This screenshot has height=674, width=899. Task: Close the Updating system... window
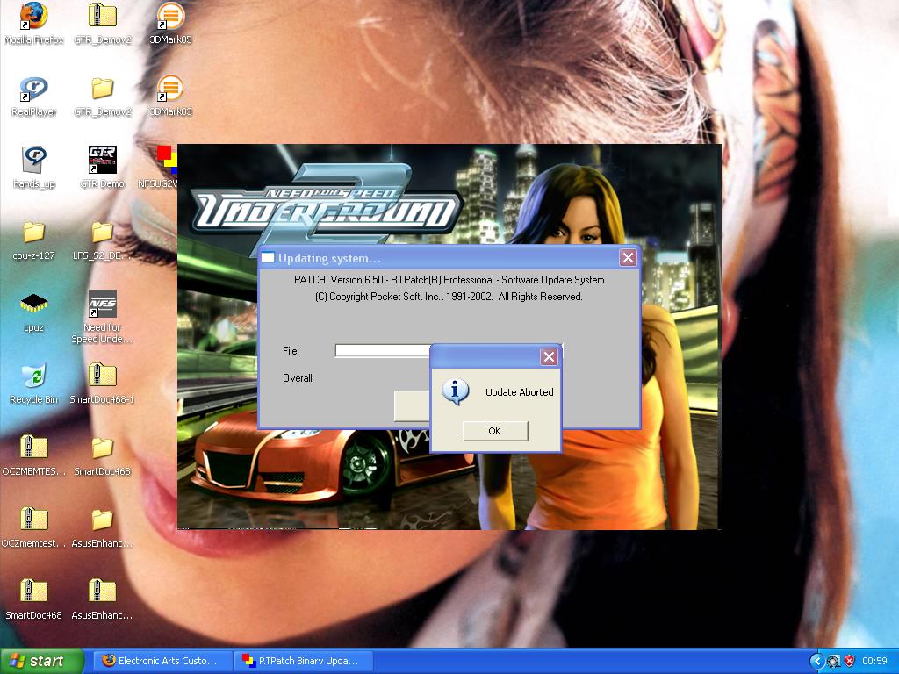click(628, 258)
